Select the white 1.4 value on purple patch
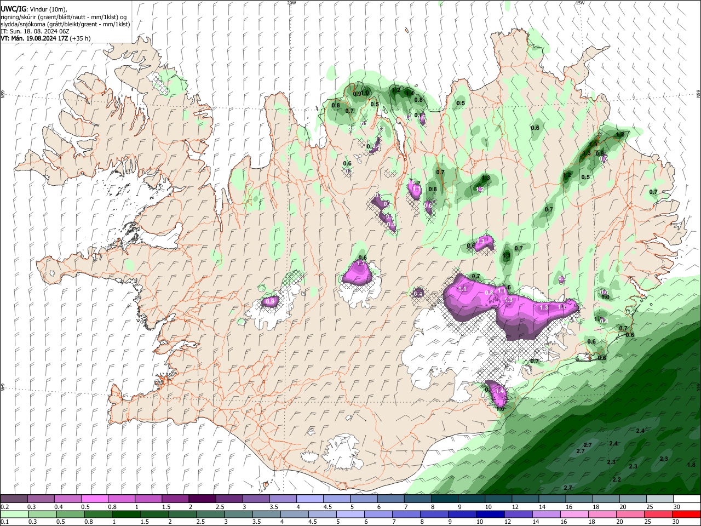Image resolution: width=701 pixels, height=526 pixels. (x=498, y=390)
